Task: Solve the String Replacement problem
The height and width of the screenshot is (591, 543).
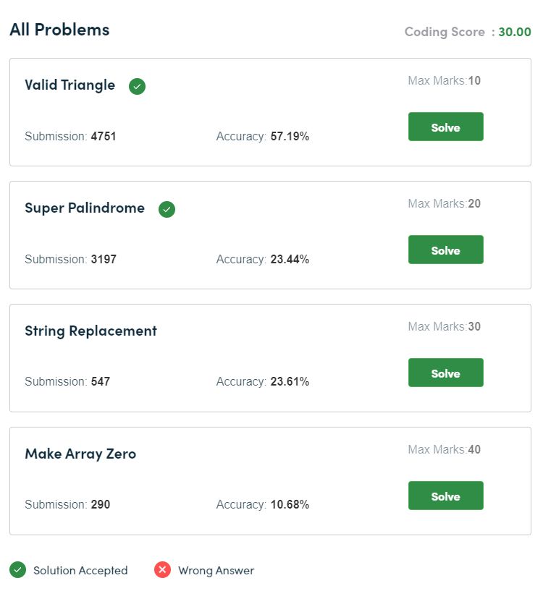Action: 446,373
